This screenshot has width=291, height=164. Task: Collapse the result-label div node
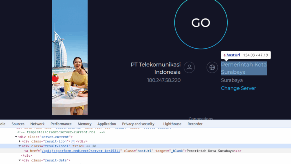pos(20,146)
